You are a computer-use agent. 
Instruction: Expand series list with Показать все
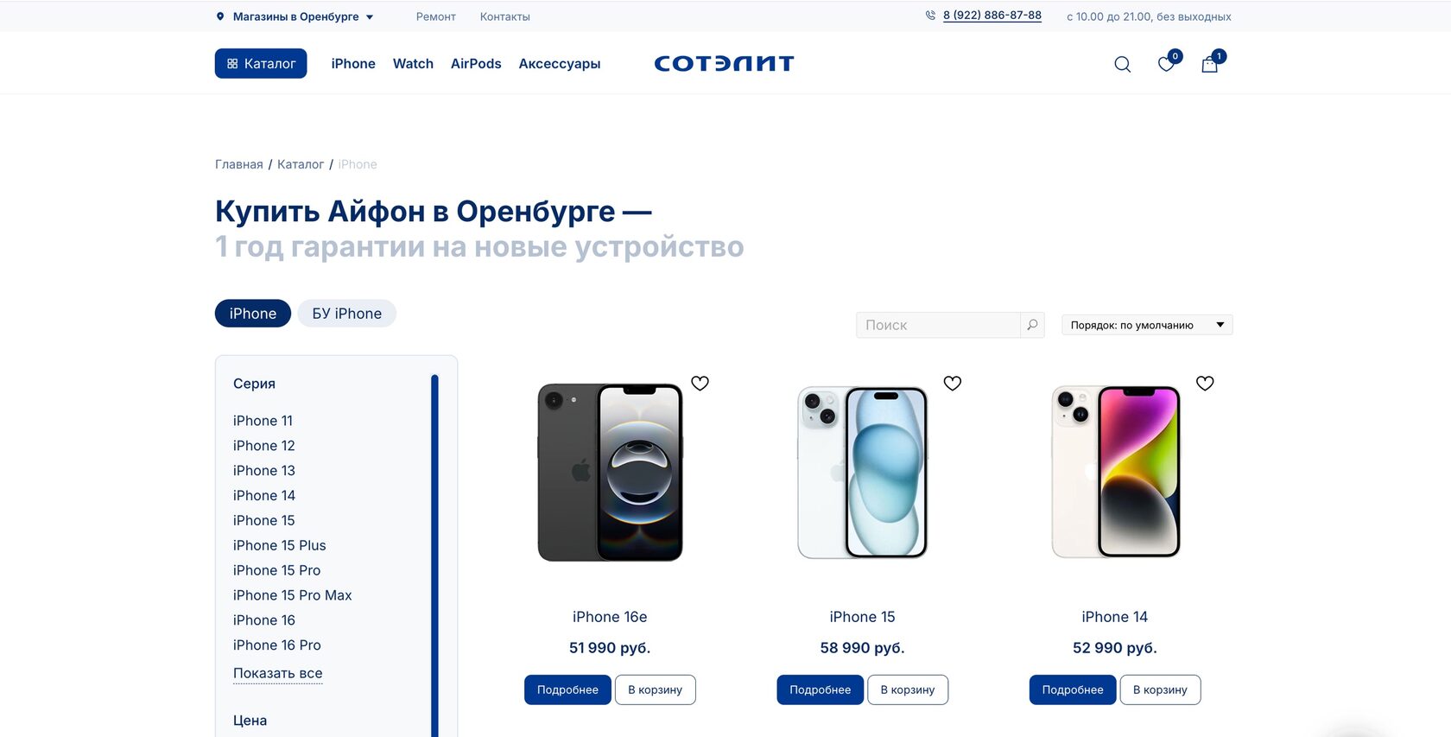point(277,673)
